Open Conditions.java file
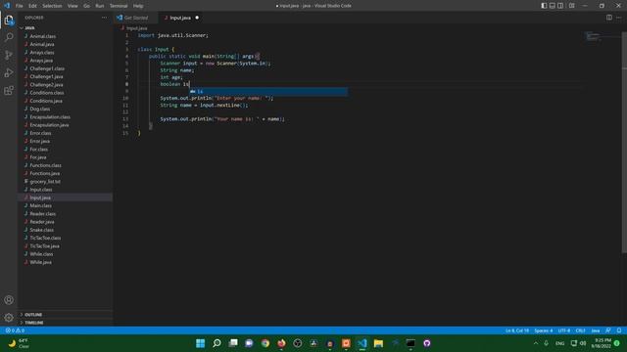 46,101
